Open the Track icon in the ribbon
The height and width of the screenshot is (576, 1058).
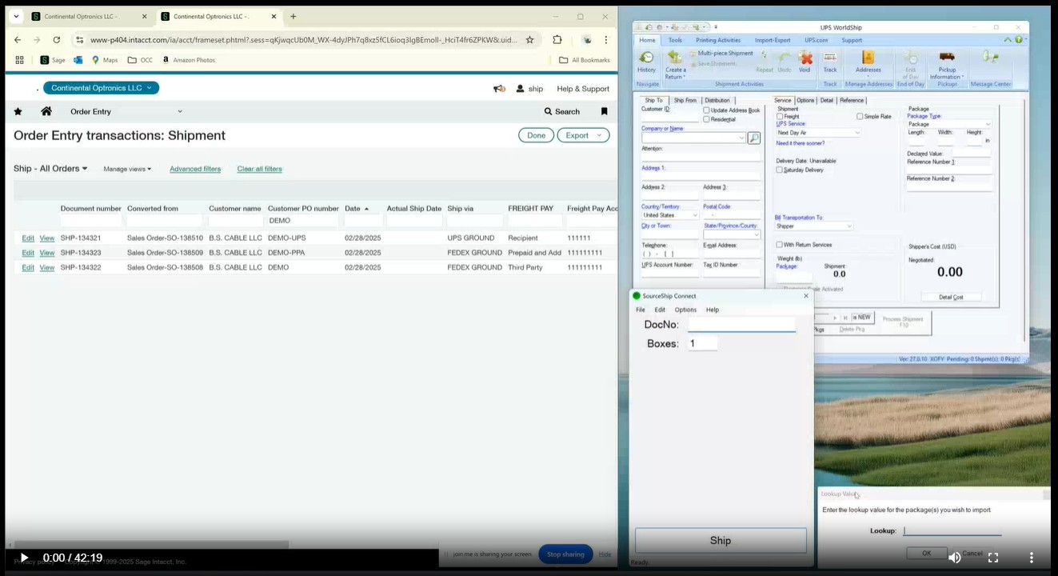pos(830,60)
